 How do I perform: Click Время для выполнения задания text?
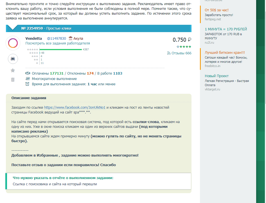click(74, 84)
